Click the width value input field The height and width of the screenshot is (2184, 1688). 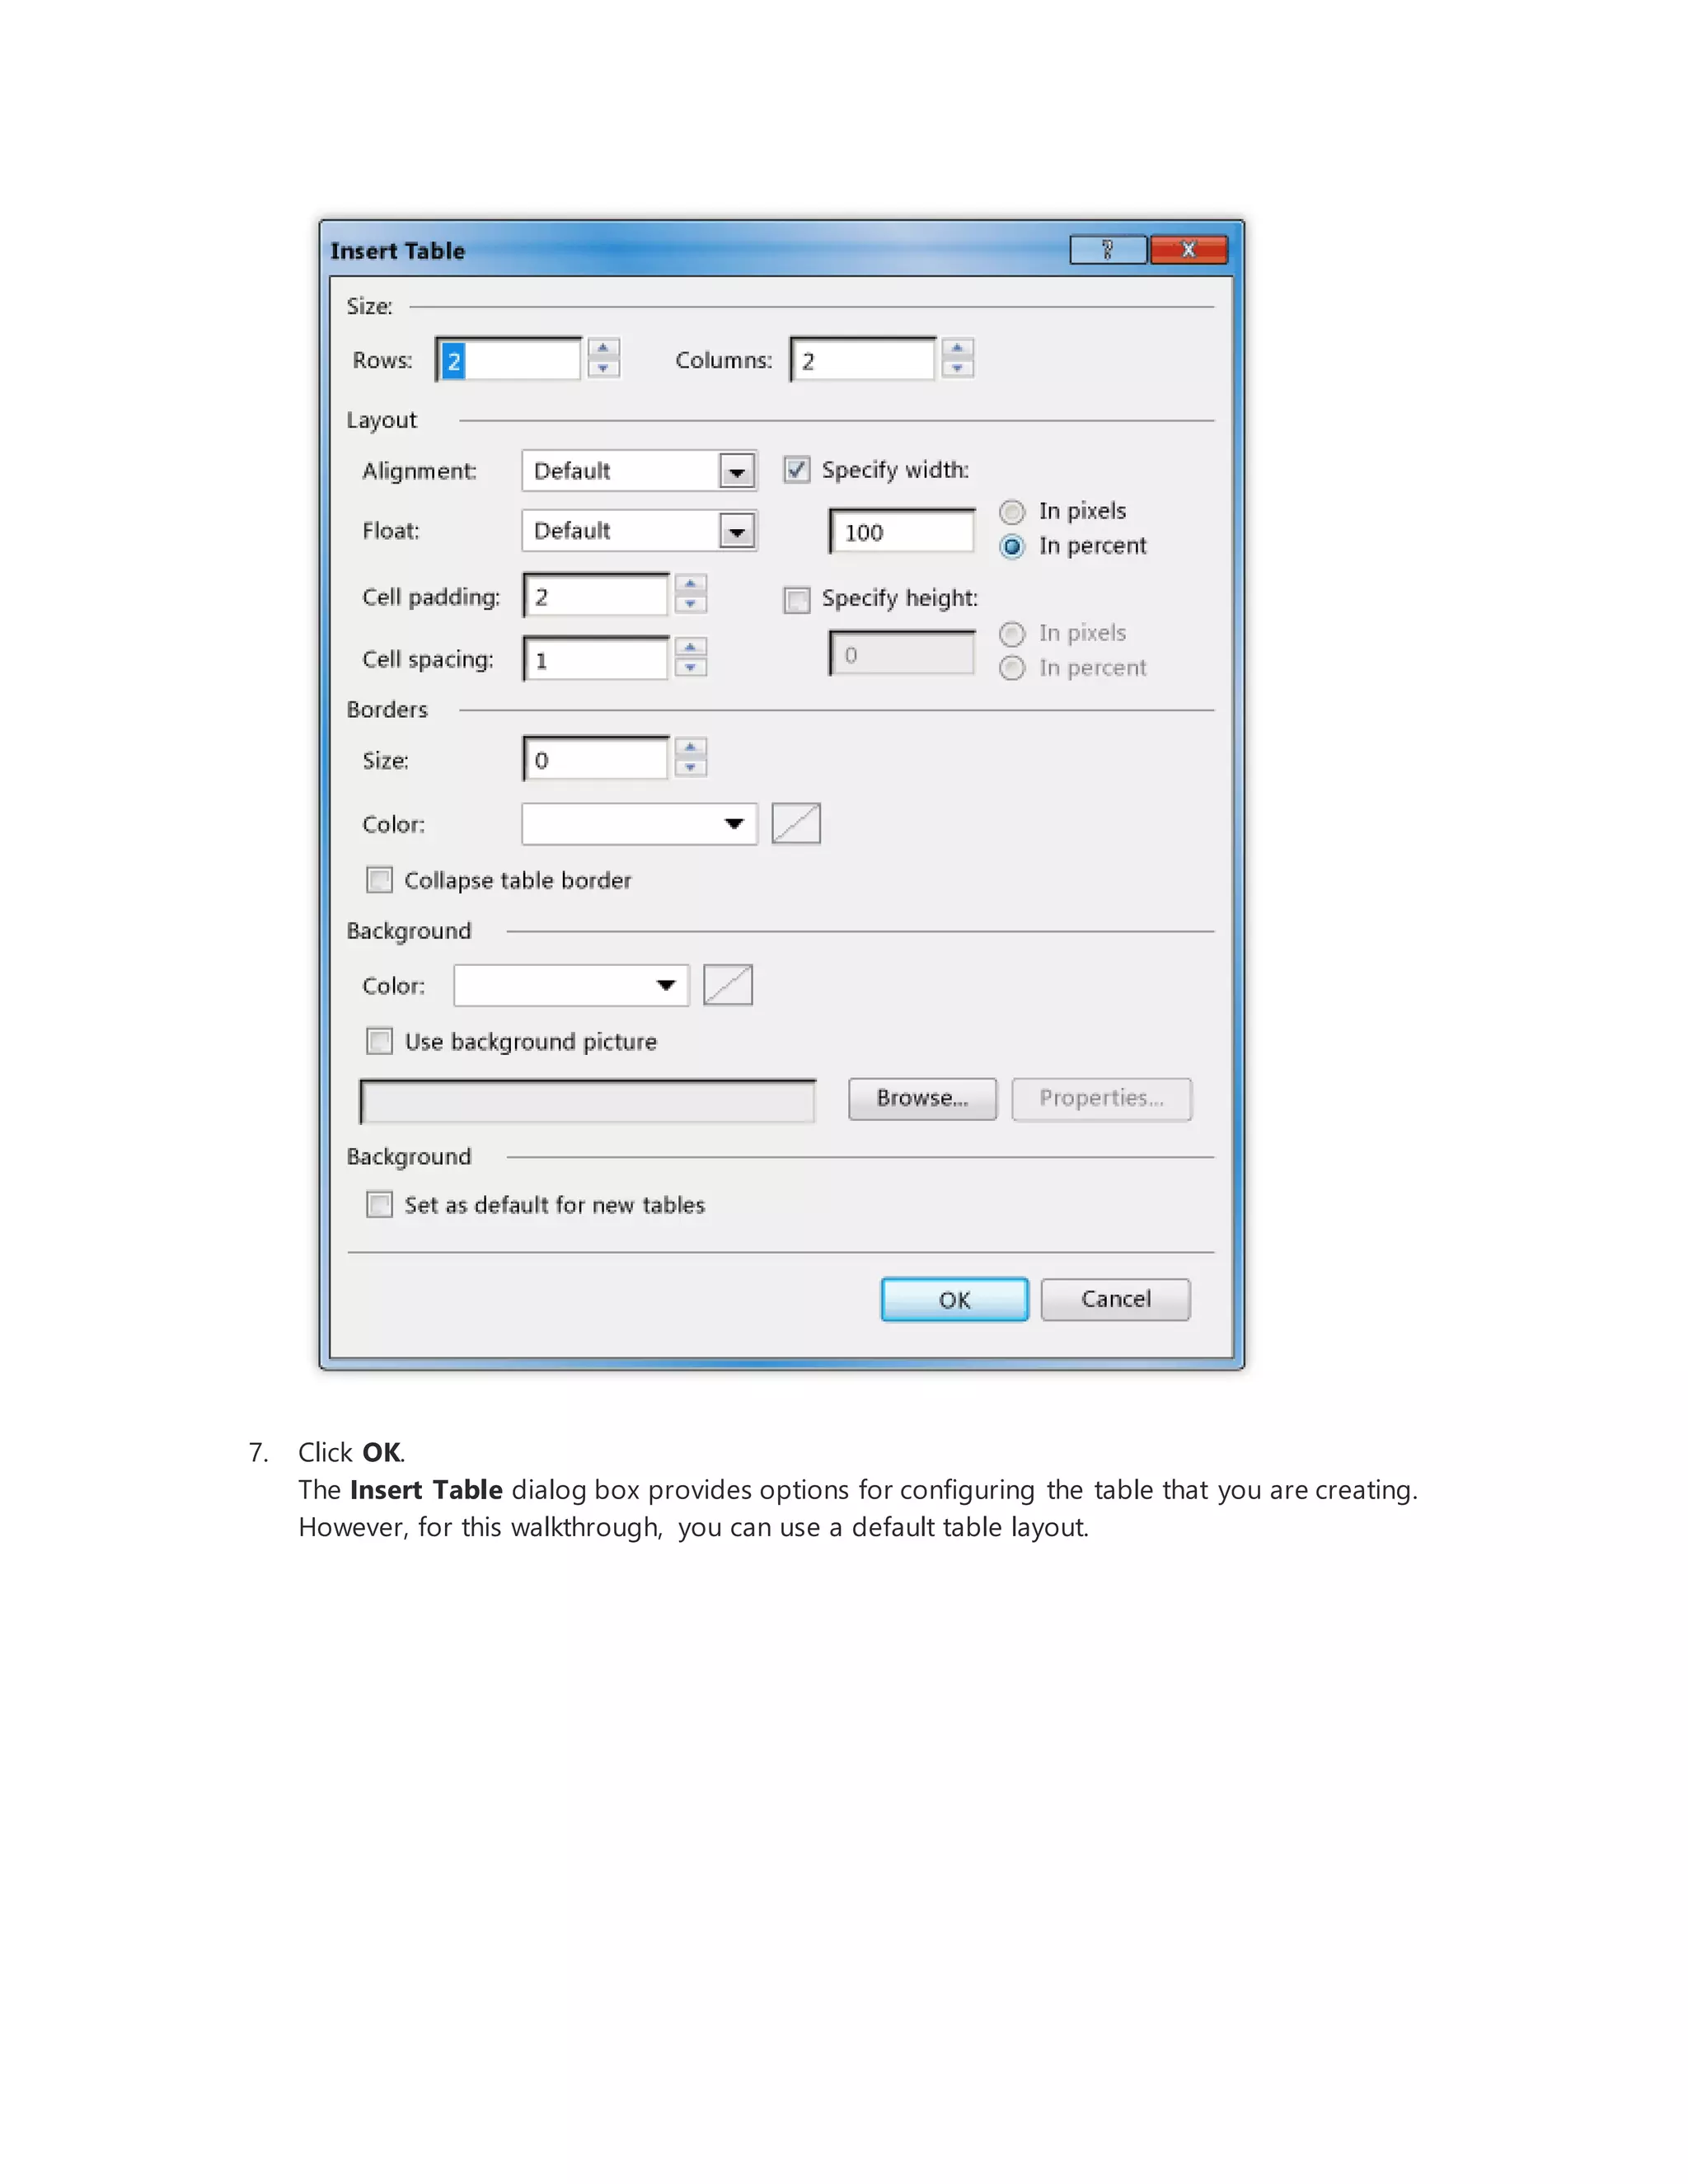pos(902,532)
